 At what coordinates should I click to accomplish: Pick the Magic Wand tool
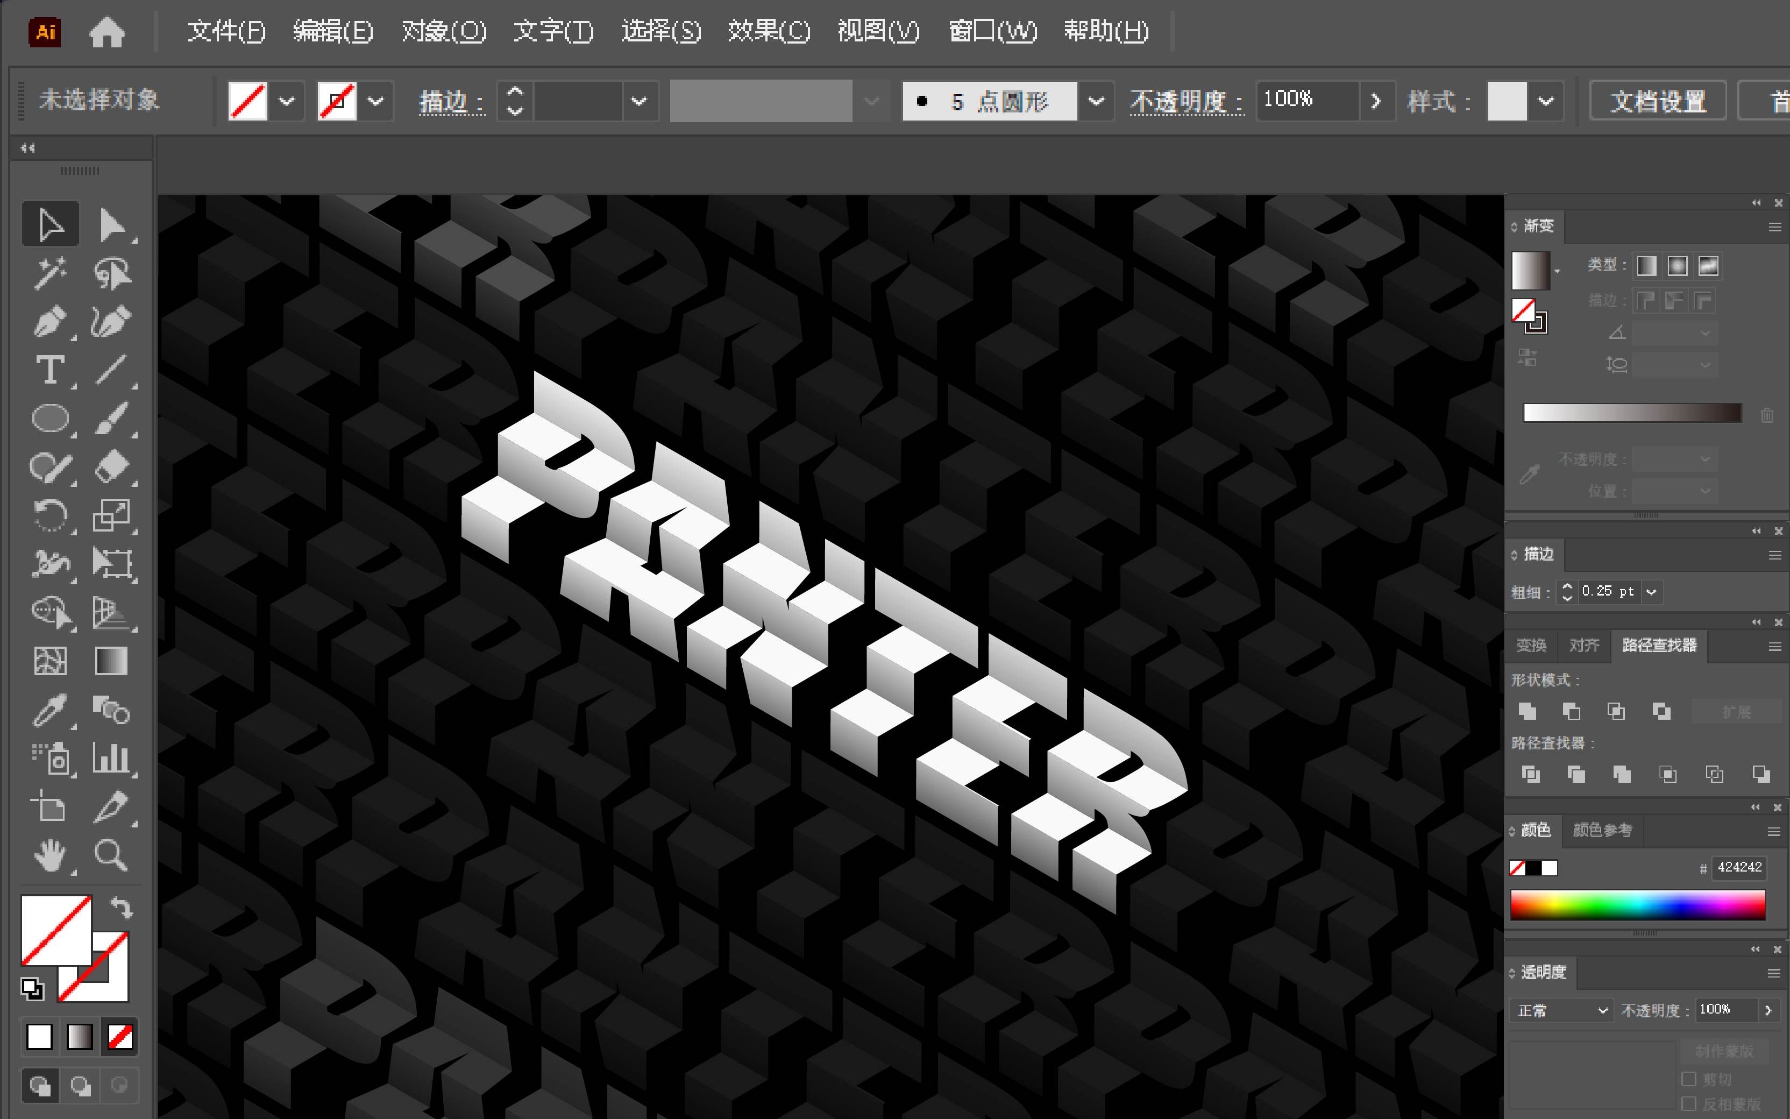point(49,273)
